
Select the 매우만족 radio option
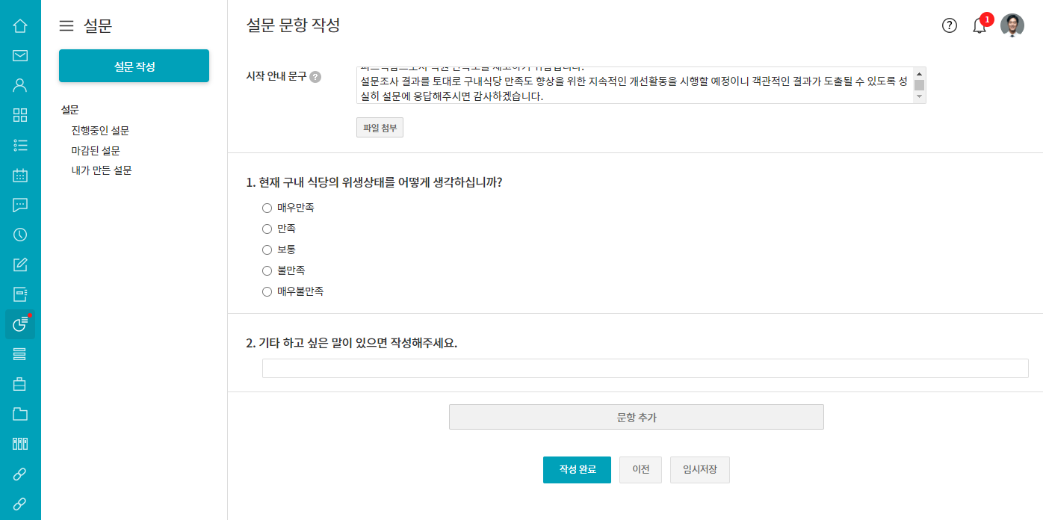coord(267,208)
